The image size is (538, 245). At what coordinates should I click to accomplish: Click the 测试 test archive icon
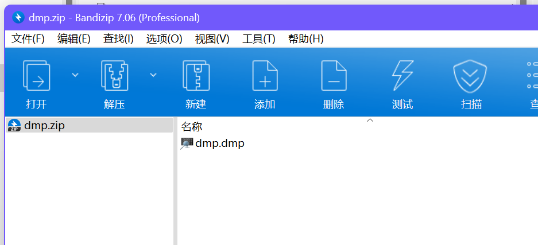402,75
